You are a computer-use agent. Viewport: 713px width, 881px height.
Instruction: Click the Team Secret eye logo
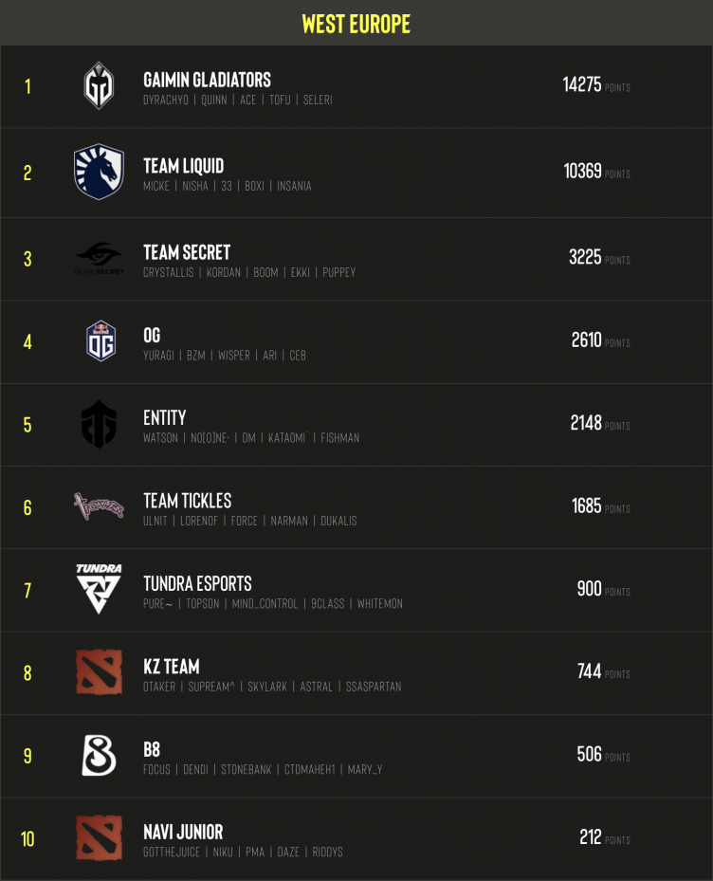click(99, 257)
